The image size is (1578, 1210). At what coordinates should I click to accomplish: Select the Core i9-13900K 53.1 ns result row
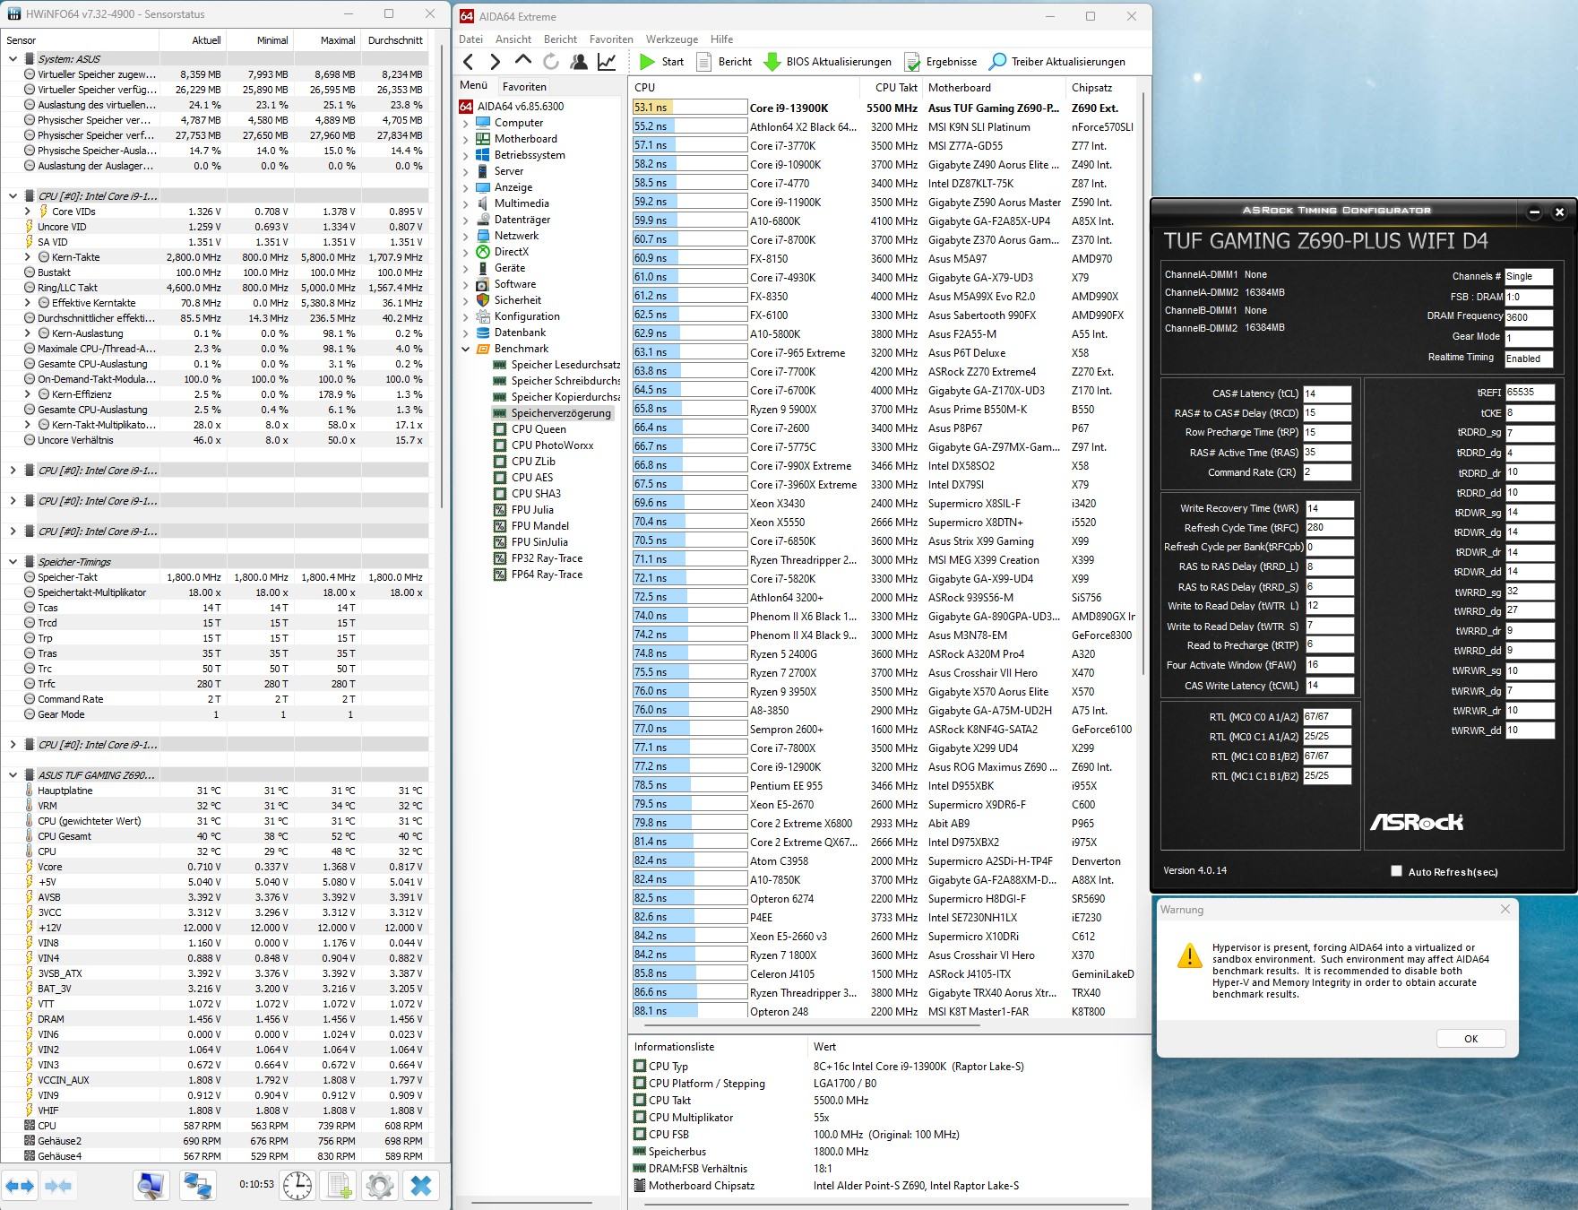[883, 108]
